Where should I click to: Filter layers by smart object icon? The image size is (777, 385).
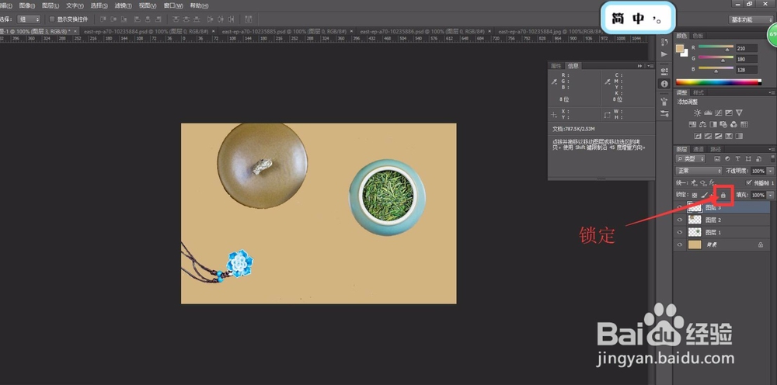coord(758,159)
